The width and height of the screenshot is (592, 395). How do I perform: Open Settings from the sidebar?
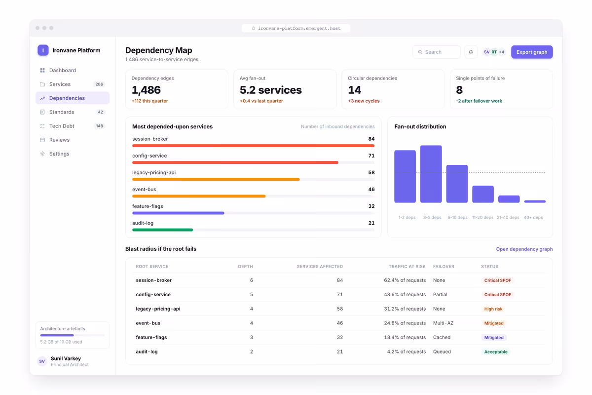coord(73,154)
